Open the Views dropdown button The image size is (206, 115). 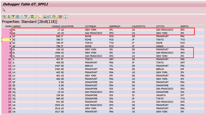pyautogui.click(x=50, y=17)
